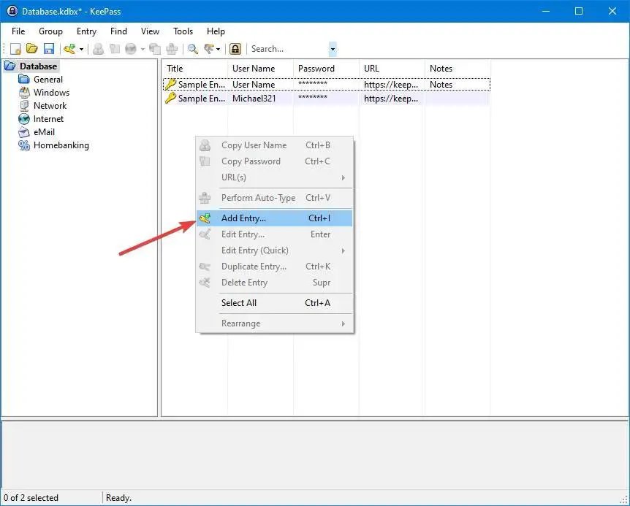The image size is (630, 506).
Task: Sort by the Notes column header
Action: point(458,69)
